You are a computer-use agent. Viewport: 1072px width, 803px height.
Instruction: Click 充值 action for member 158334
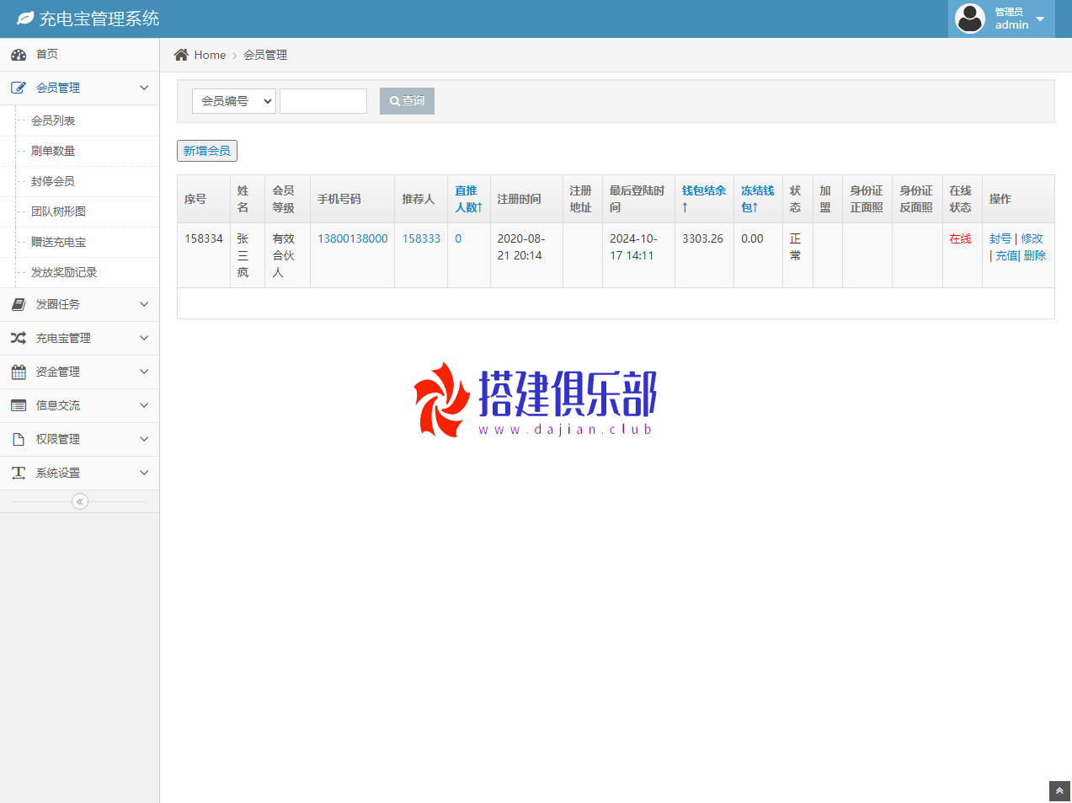[x=1006, y=255]
